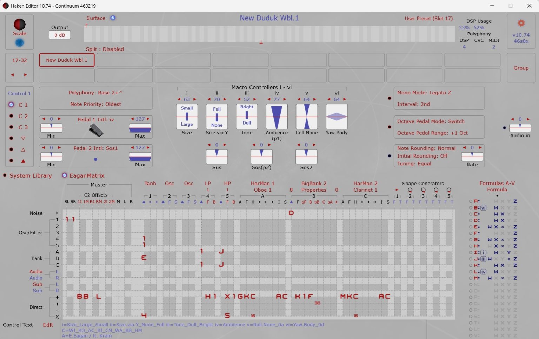Image resolution: width=539 pixels, height=339 pixels.
Task: Select the EaganMatrix radio button
Action: 65,175
